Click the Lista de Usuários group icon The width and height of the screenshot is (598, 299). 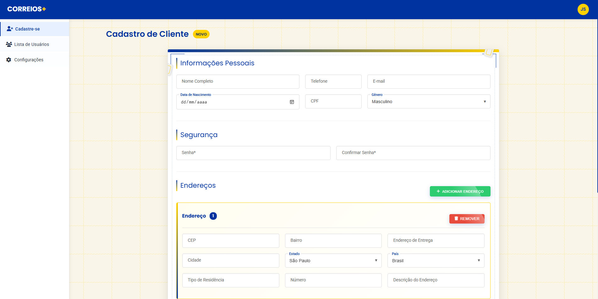point(9,44)
